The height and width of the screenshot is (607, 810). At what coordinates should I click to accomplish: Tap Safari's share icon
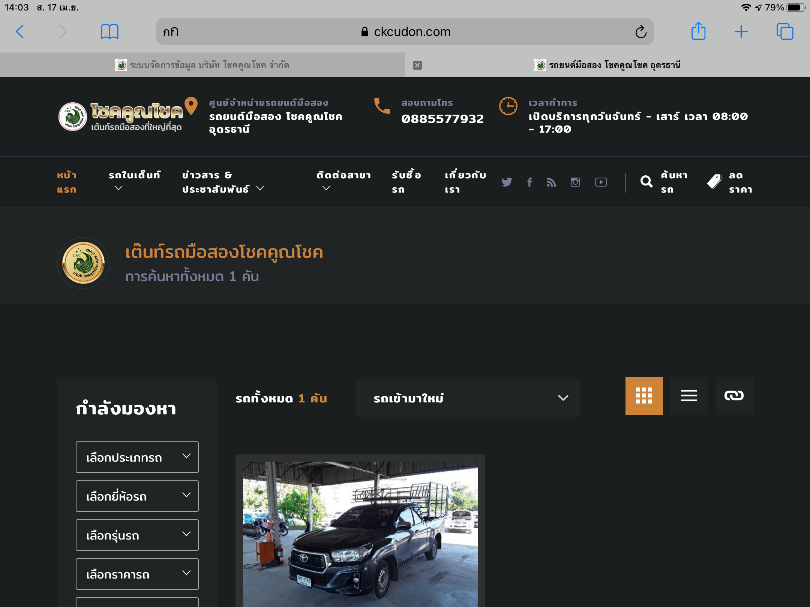698,31
